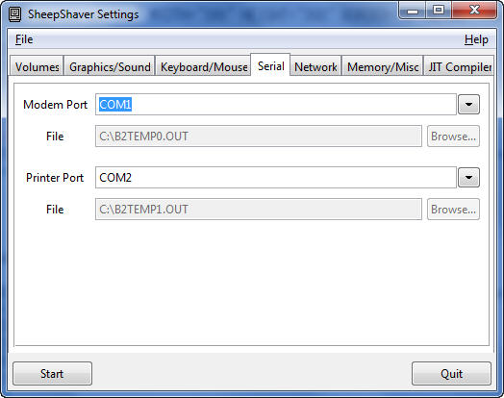504x398 pixels.
Task: Select the Serial tab
Action: pos(270,65)
